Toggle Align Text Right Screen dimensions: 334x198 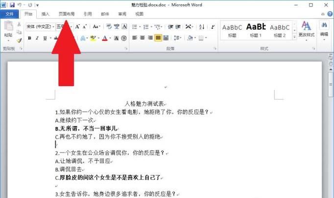[150, 38]
